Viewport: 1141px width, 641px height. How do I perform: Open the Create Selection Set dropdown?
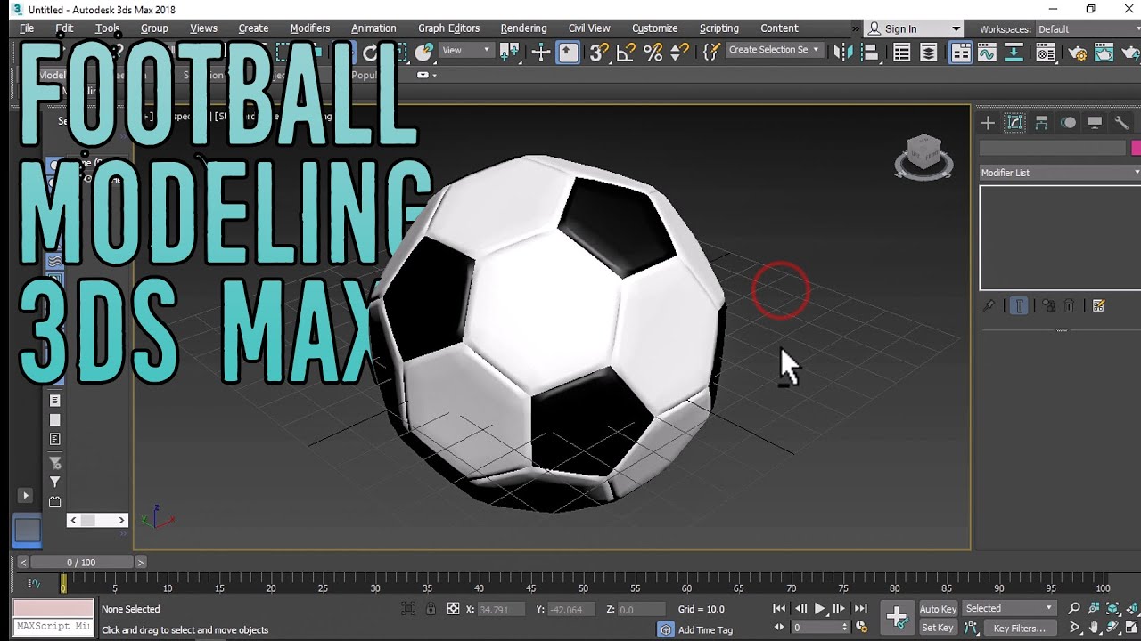click(x=773, y=50)
